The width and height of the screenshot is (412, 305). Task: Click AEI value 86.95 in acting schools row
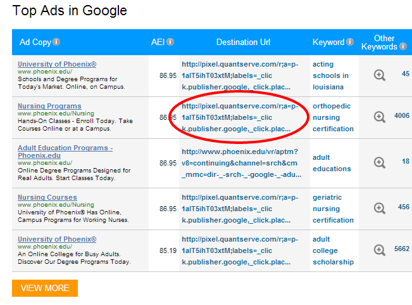(x=168, y=75)
